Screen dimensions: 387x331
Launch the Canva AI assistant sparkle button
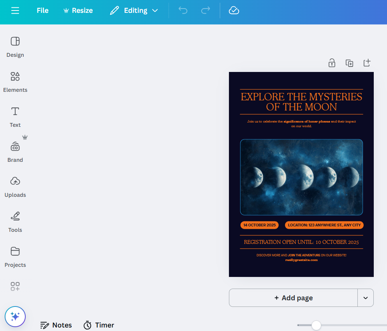(15, 317)
